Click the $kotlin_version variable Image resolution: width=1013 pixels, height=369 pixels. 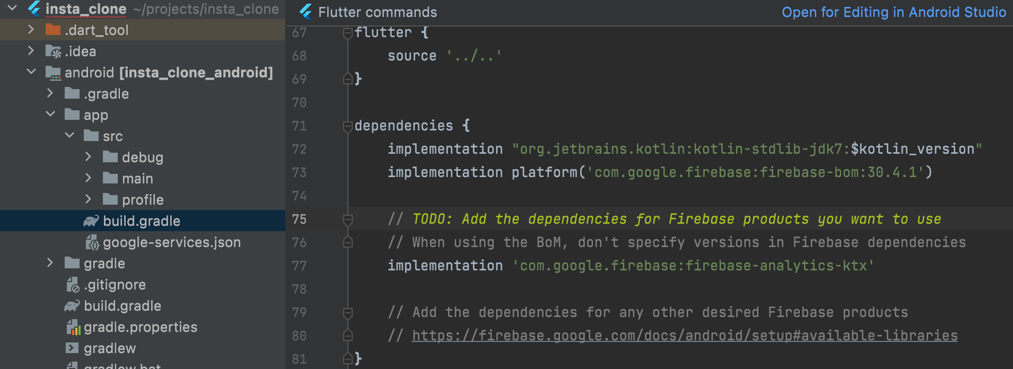tap(912, 149)
